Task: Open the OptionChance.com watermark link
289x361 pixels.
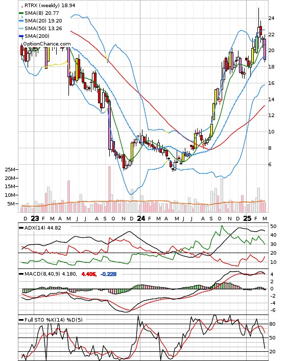Action: (x=46, y=44)
